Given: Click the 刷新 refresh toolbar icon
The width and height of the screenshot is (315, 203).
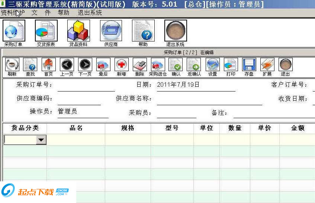Looking at the screenshot, I should click(x=12, y=64).
